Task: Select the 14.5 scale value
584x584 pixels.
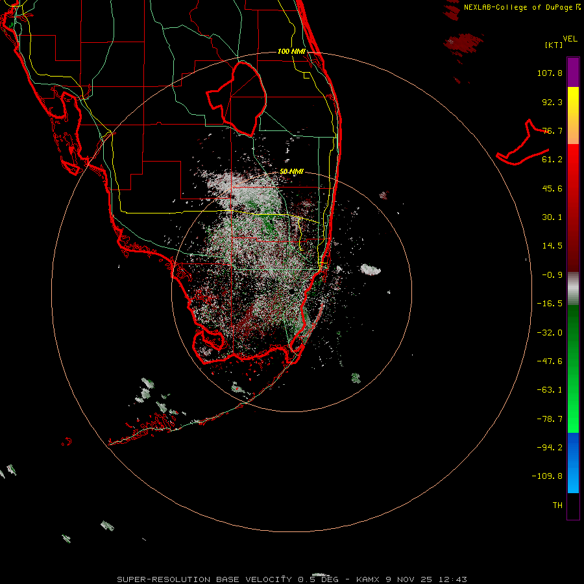Action: [x=552, y=246]
